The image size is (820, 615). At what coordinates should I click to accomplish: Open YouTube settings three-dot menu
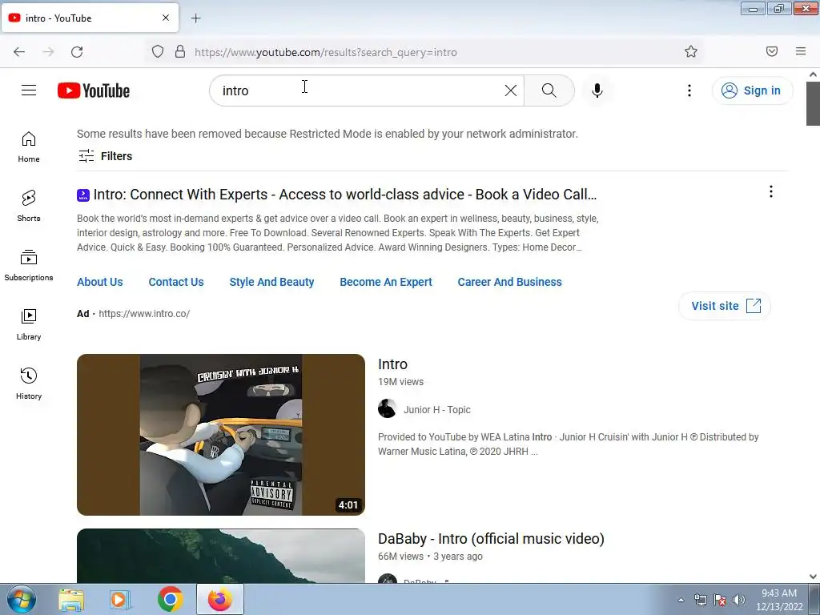coord(689,90)
